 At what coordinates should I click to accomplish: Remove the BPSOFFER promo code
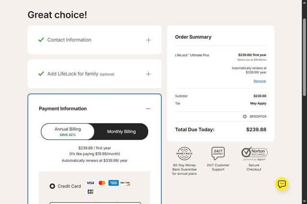pos(245,116)
